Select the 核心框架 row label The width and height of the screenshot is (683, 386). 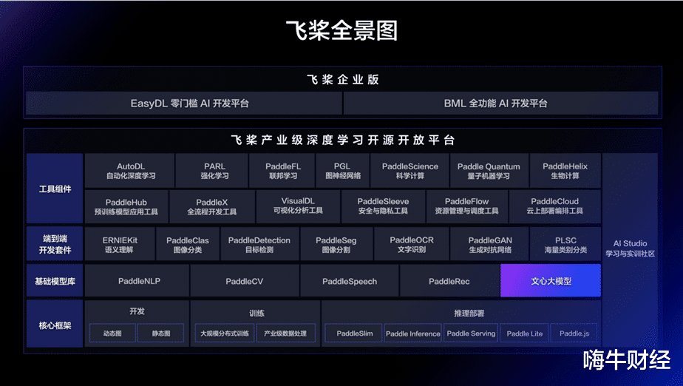tap(55, 324)
